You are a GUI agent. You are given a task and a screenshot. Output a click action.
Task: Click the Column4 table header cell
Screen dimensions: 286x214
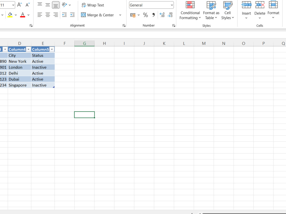(19, 49)
